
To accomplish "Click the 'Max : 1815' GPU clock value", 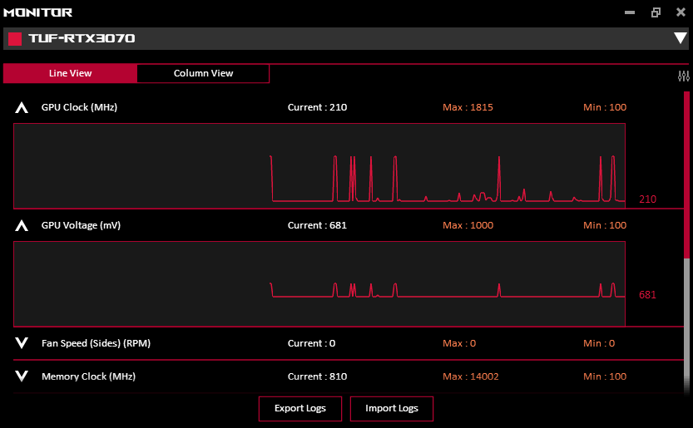I will tap(468, 107).
